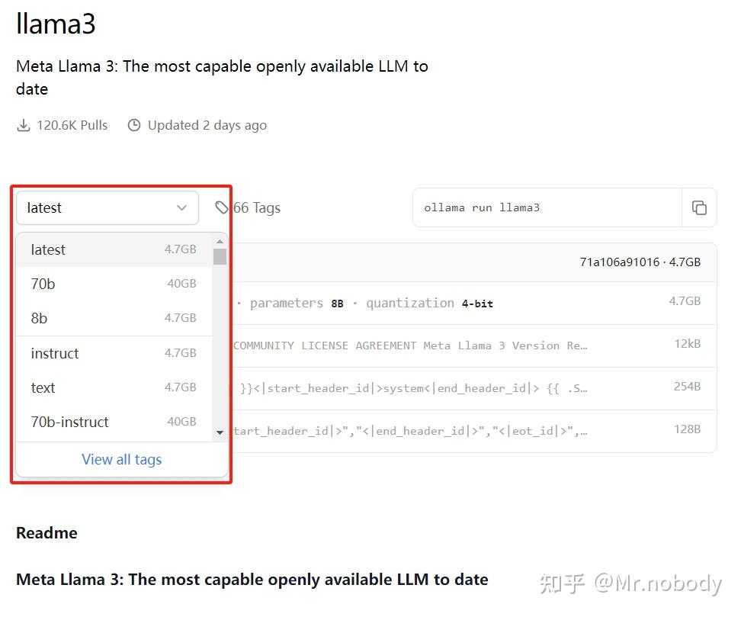Select latest from the expanded dropdown list
The height and width of the screenshot is (617, 741).
[48, 249]
